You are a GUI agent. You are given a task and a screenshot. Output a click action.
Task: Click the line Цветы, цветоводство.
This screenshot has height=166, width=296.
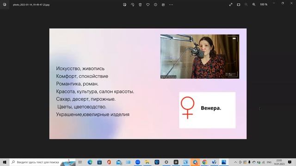tap(82, 107)
